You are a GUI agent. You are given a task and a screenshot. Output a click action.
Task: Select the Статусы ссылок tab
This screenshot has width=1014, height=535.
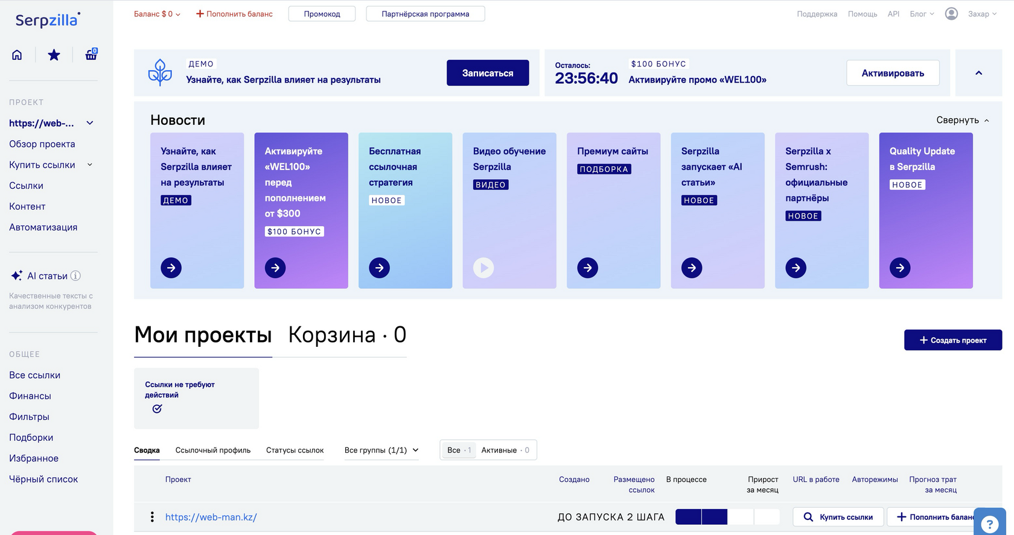295,450
